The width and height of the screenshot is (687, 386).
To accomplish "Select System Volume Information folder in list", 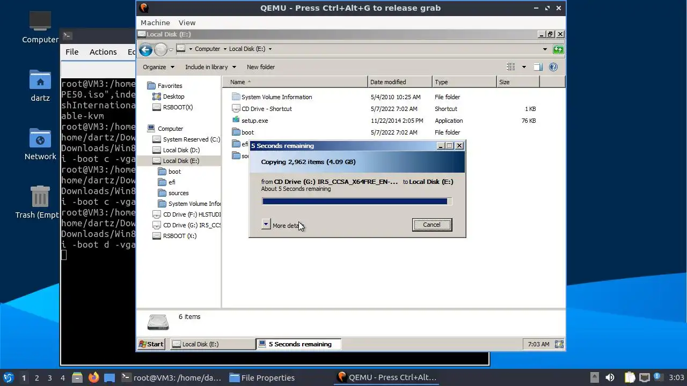I will pos(272,97).
